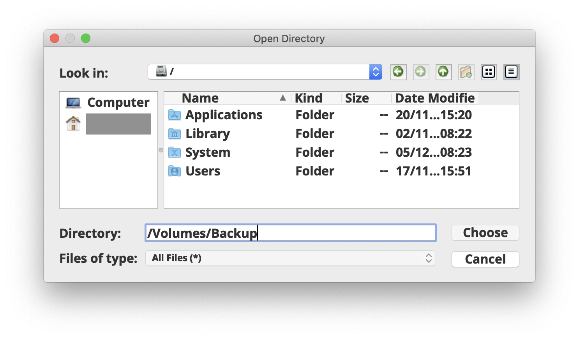
Task: Select the Library folder
Action: (207, 133)
